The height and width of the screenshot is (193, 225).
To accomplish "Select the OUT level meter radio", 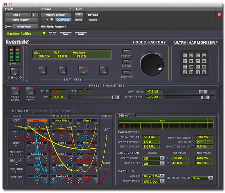I will point(21,78).
